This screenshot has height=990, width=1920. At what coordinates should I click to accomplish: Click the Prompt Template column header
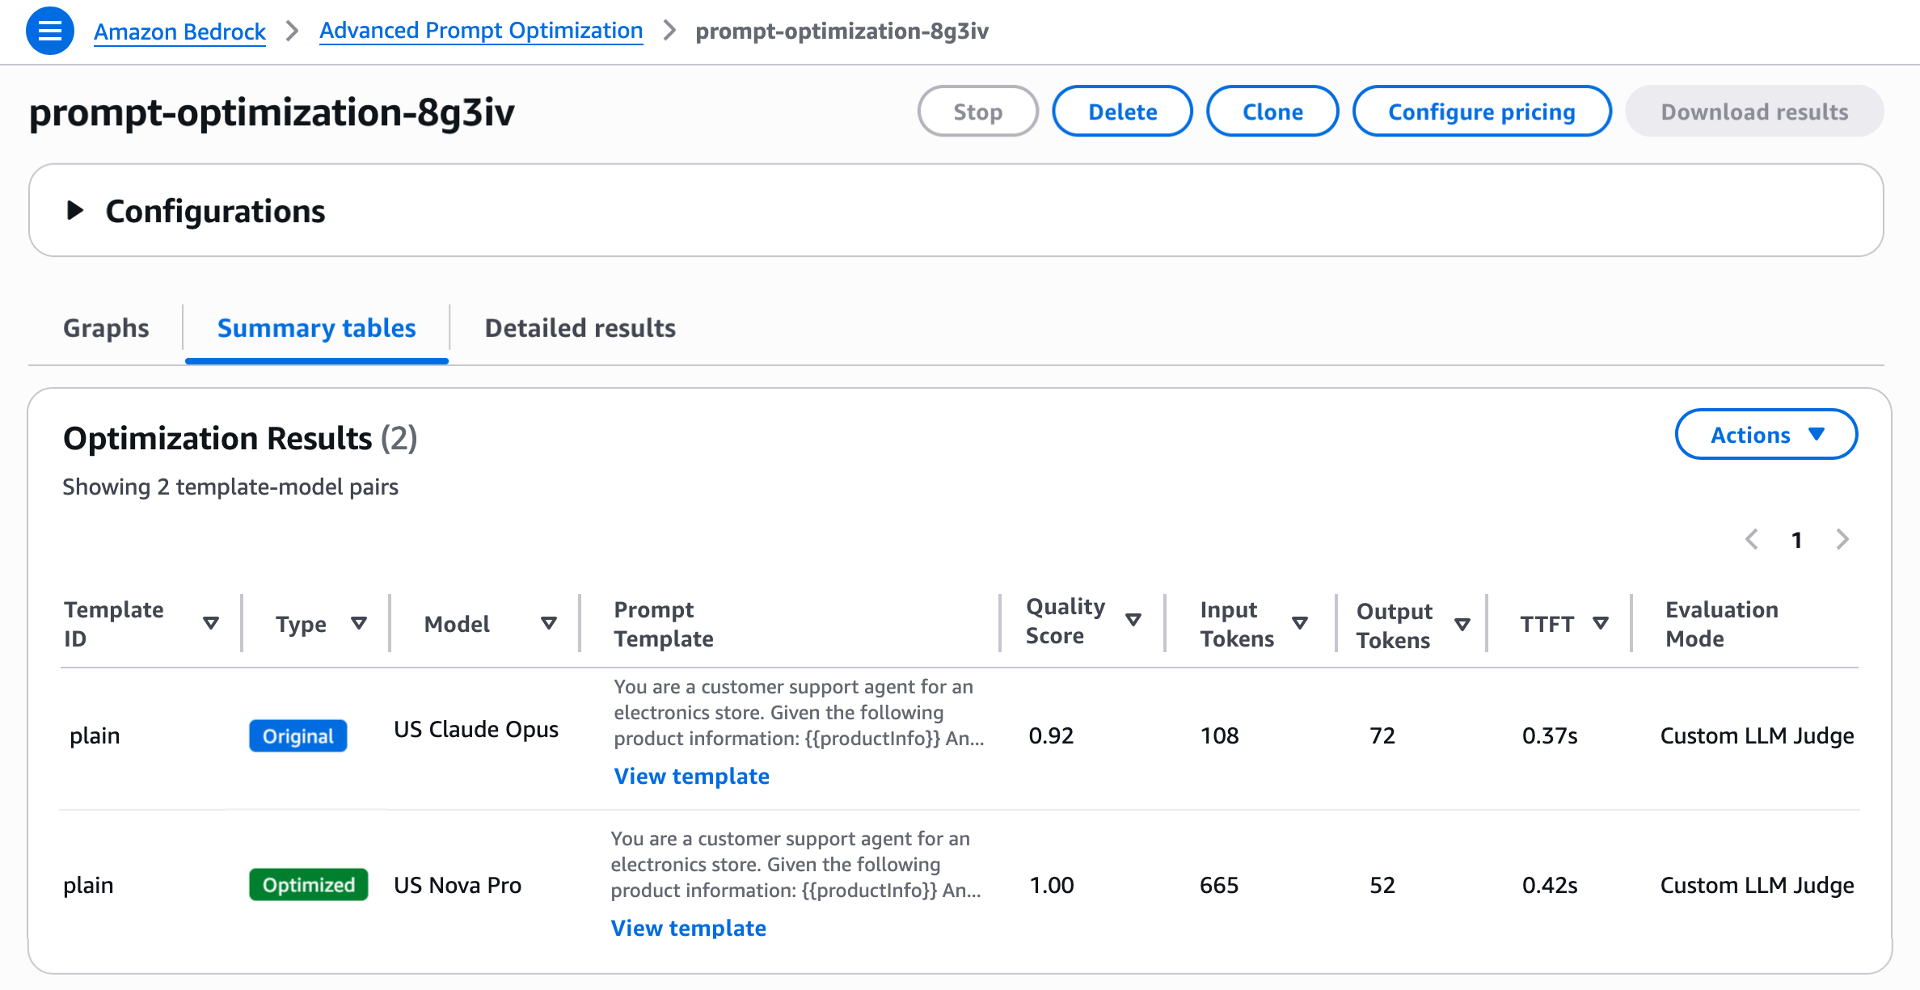coord(664,624)
